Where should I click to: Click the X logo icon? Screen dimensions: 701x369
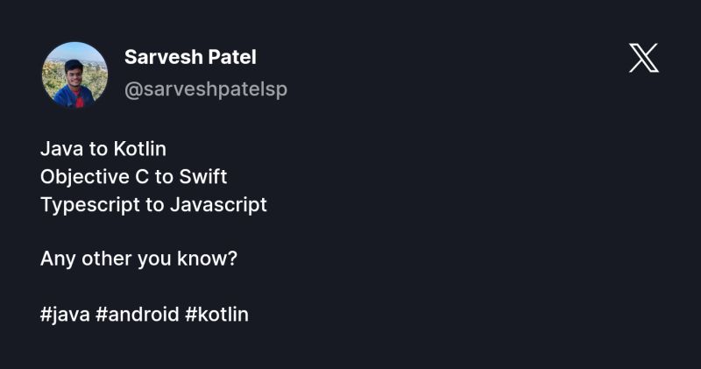(x=644, y=58)
